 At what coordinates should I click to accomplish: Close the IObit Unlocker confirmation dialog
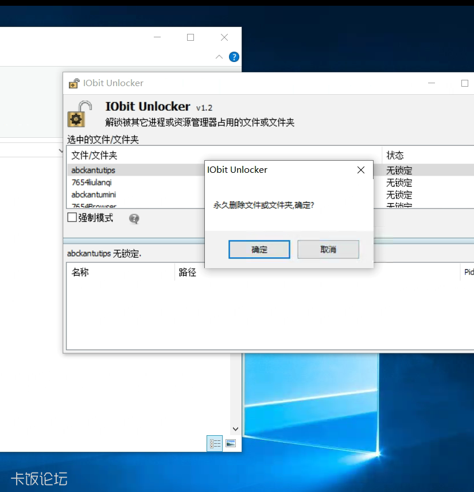361,170
